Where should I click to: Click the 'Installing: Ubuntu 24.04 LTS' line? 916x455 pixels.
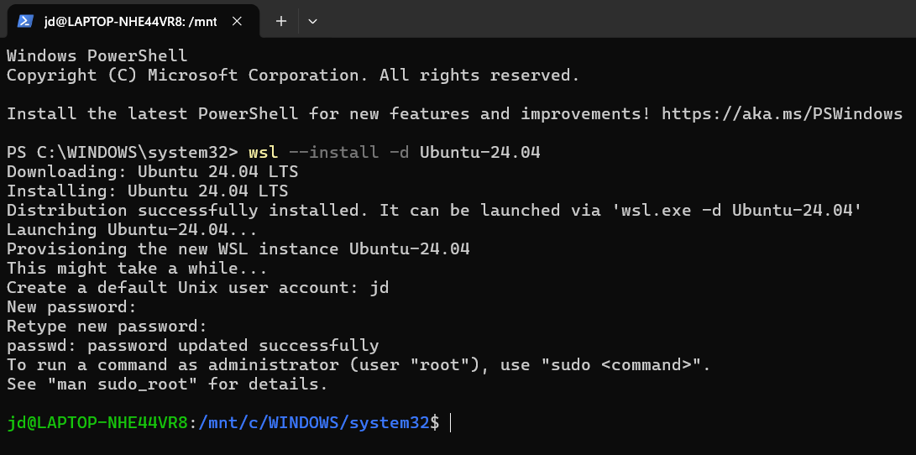147,191
